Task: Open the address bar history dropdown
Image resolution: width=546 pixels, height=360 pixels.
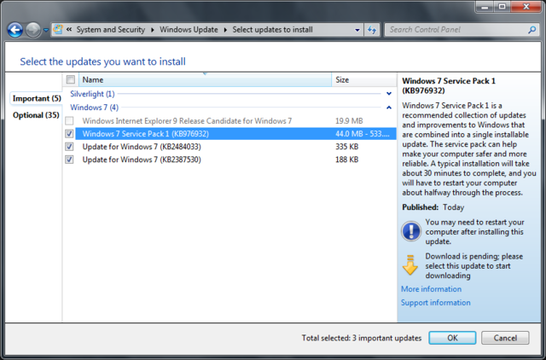Action: (357, 30)
